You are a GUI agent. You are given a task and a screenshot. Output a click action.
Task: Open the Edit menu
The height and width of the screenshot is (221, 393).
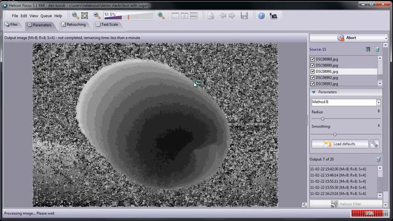pyautogui.click(x=24, y=16)
